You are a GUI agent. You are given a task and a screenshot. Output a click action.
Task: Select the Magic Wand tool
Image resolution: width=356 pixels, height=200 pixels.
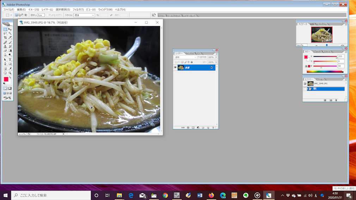point(10,33)
